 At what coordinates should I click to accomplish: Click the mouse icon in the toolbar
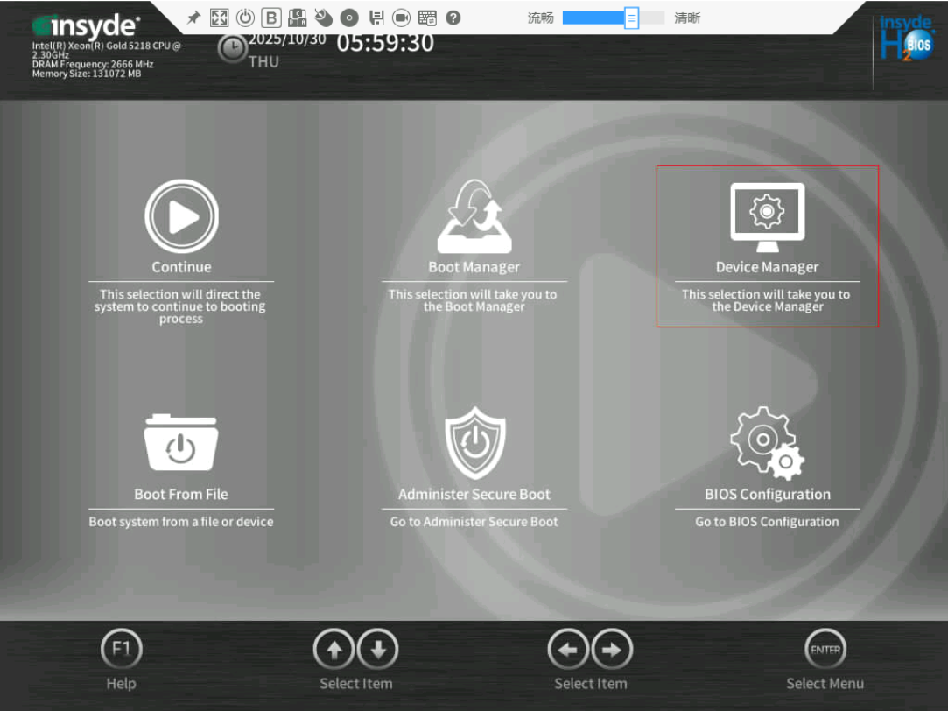323,18
